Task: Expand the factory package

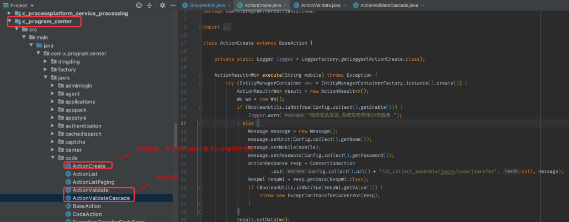Action: [46, 70]
